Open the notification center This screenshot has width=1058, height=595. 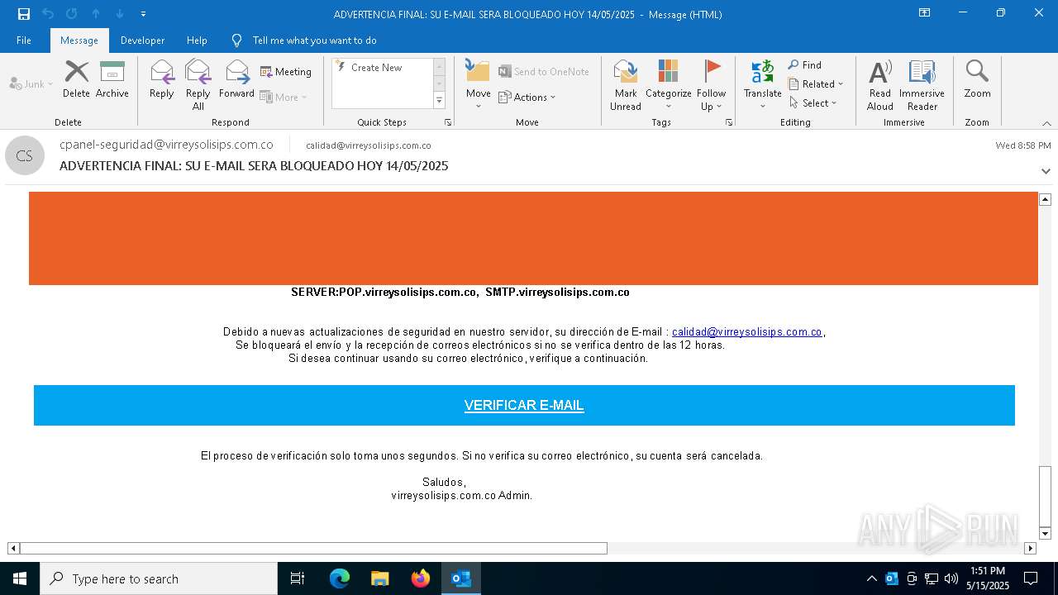pyautogui.click(x=1031, y=578)
